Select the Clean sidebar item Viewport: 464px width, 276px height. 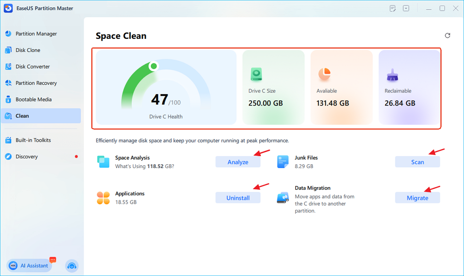[x=40, y=116]
